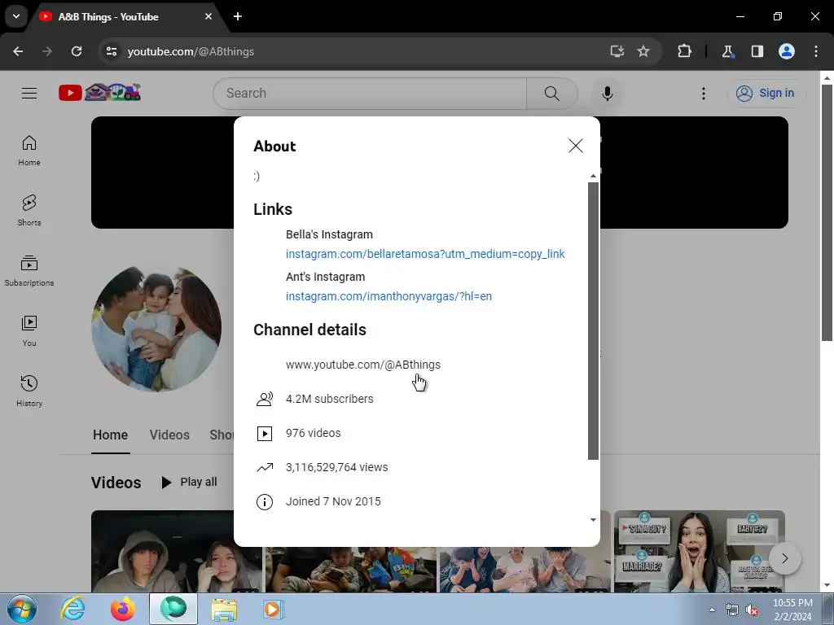Screen dimensions: 834x625
Task: Click the 4.2M subscribers text
Action: tap(329, 399)
